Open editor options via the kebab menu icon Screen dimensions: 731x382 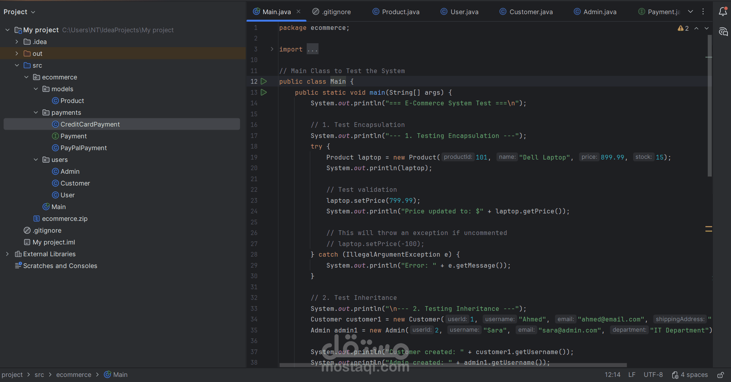coord(703,11)
